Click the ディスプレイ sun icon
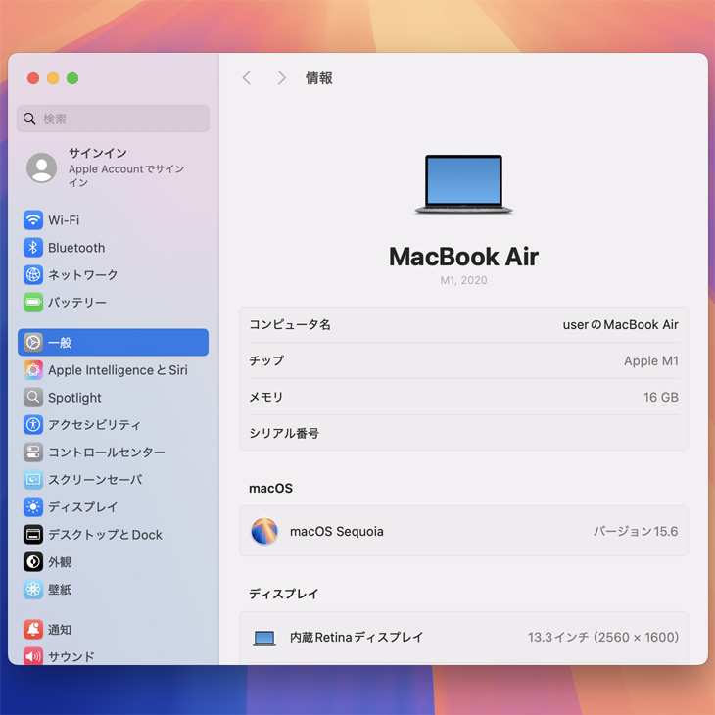 tap(33, 507)
